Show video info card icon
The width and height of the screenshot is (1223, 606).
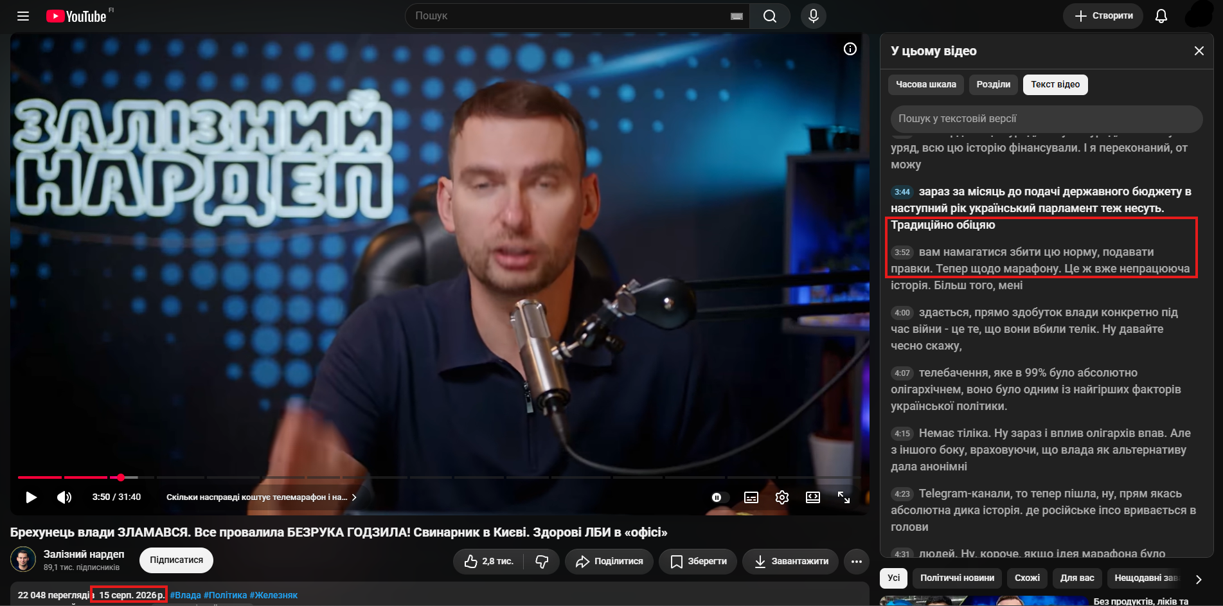[x=850, y=49]
